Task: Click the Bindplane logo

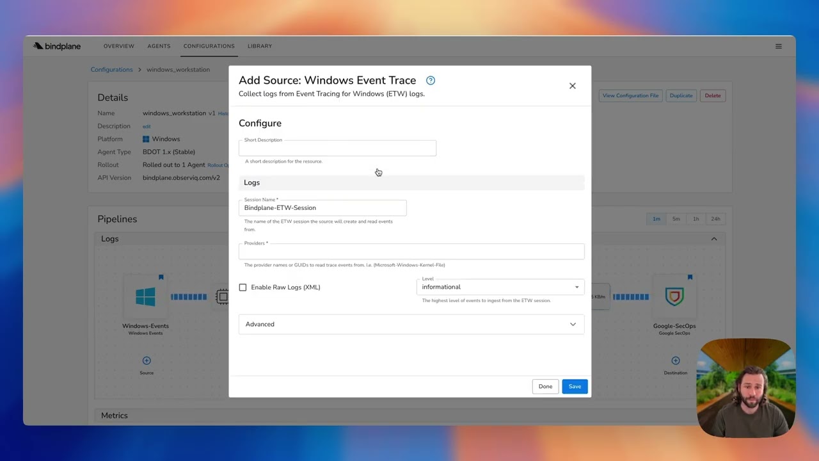Action: point(57,46)
